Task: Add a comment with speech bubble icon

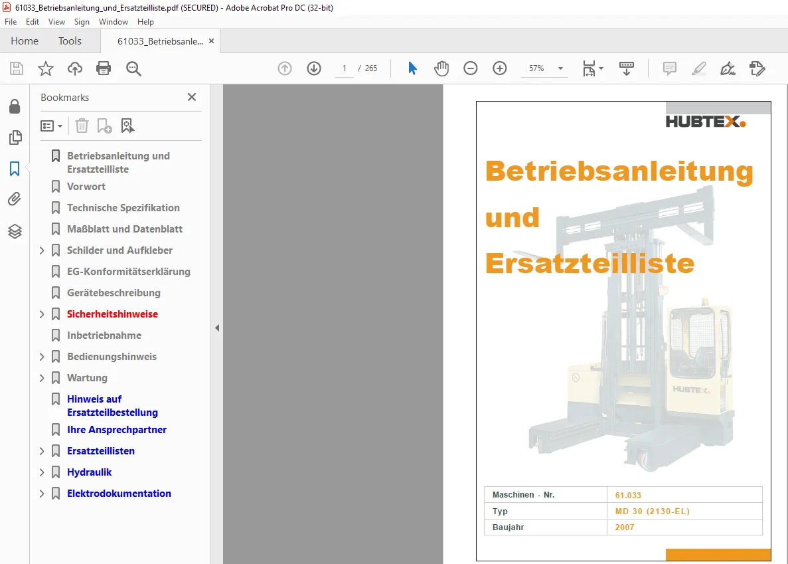Action: point(669,68)
